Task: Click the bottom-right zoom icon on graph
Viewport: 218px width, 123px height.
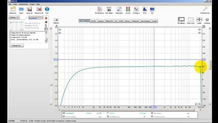Action: 200,104
